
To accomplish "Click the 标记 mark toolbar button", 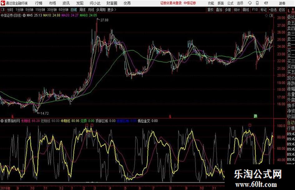I will tap(263, 10).
